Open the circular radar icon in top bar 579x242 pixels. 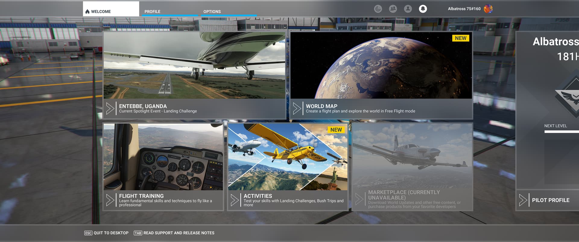378,9
